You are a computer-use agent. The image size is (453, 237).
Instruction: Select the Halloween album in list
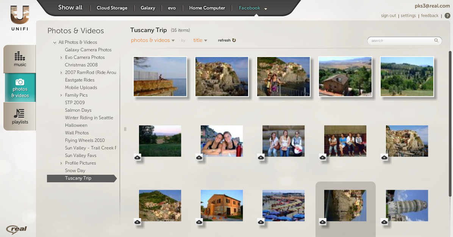pyautogui.click(x=76, y=125)
